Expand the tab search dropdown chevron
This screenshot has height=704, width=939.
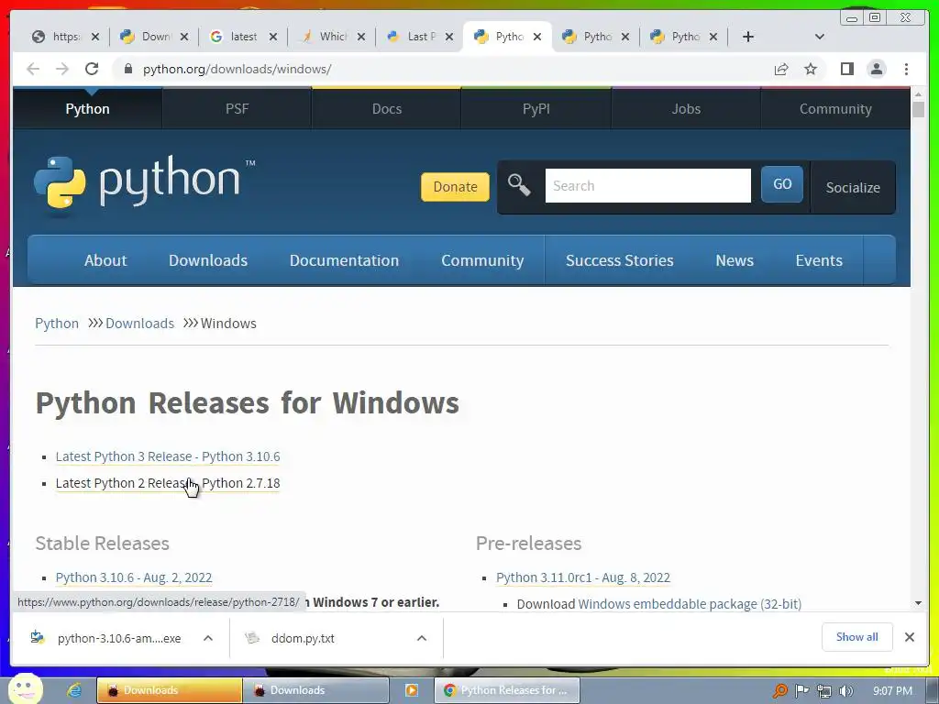820,37
